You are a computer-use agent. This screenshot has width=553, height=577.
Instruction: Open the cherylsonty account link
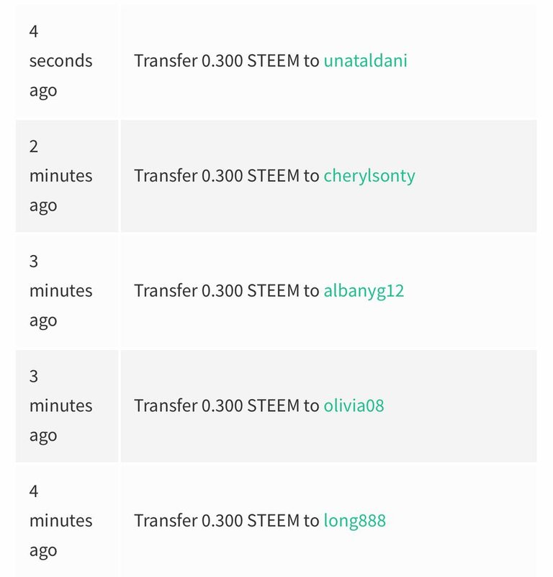pos(369,176)
